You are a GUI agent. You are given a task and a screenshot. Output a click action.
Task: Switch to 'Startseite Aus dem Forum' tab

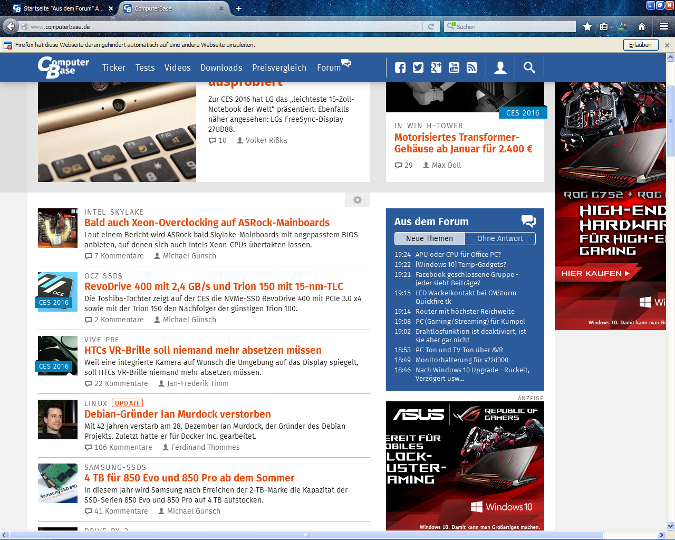click(x=63, y=8)
